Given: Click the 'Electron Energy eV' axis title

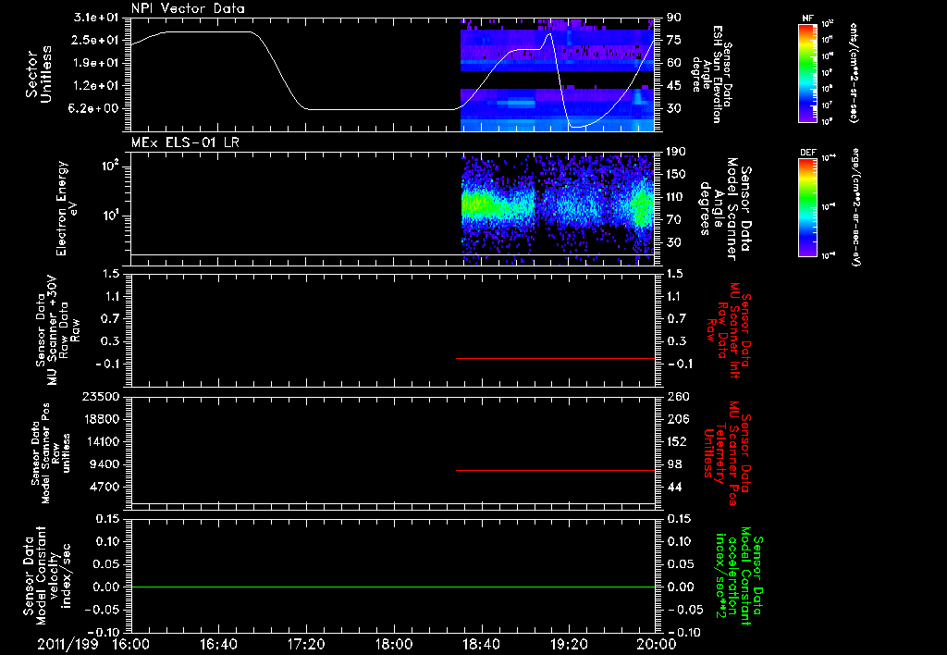Looking at the screenshot, I should [68, 208].
